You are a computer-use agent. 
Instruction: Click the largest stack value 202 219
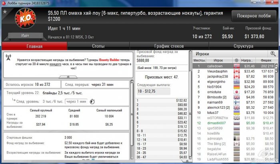(x=41, y=116)
